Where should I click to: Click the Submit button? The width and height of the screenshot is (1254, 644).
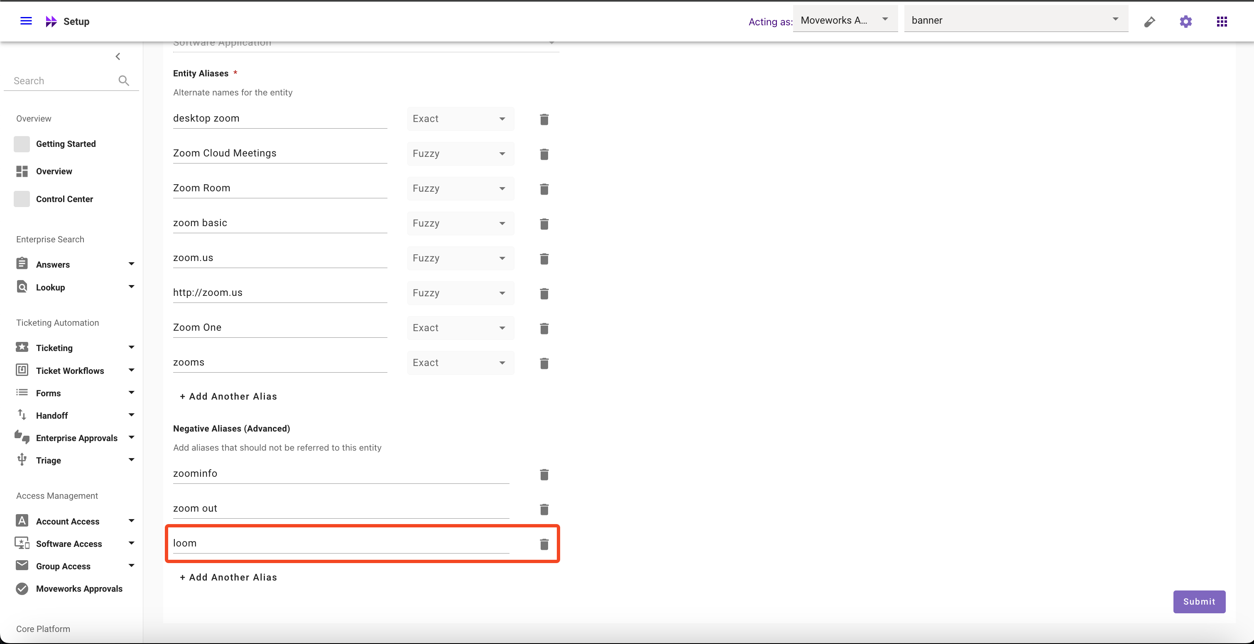tap(1198, 601)
